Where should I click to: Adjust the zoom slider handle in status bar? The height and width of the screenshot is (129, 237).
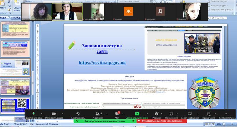(232, 124)
